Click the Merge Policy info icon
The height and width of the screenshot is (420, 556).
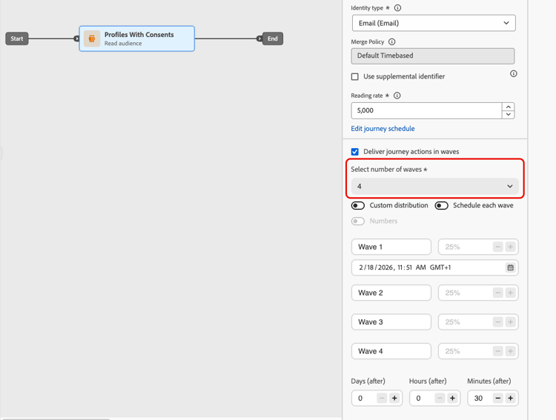(392, 41)
